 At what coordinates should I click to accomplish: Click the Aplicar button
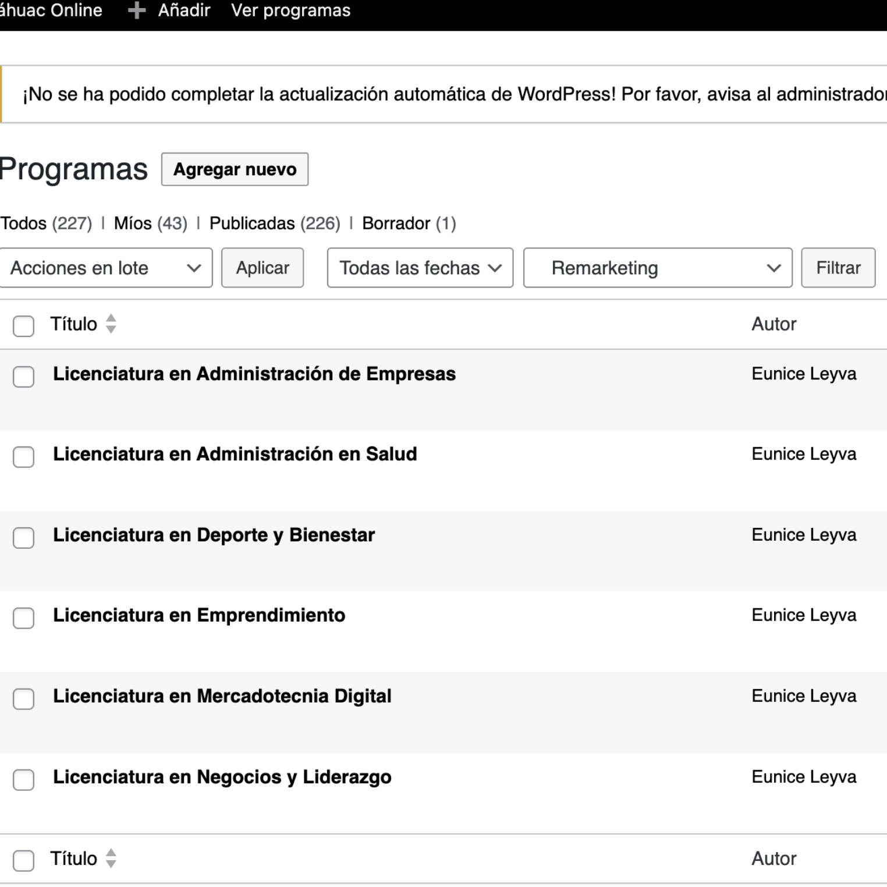[x=262, y=268]
